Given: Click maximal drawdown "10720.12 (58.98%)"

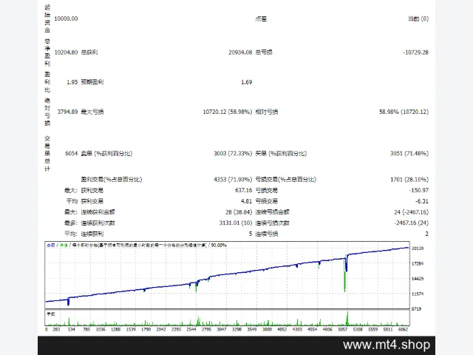Looking at the screenshot, I should tap(228, 112).
